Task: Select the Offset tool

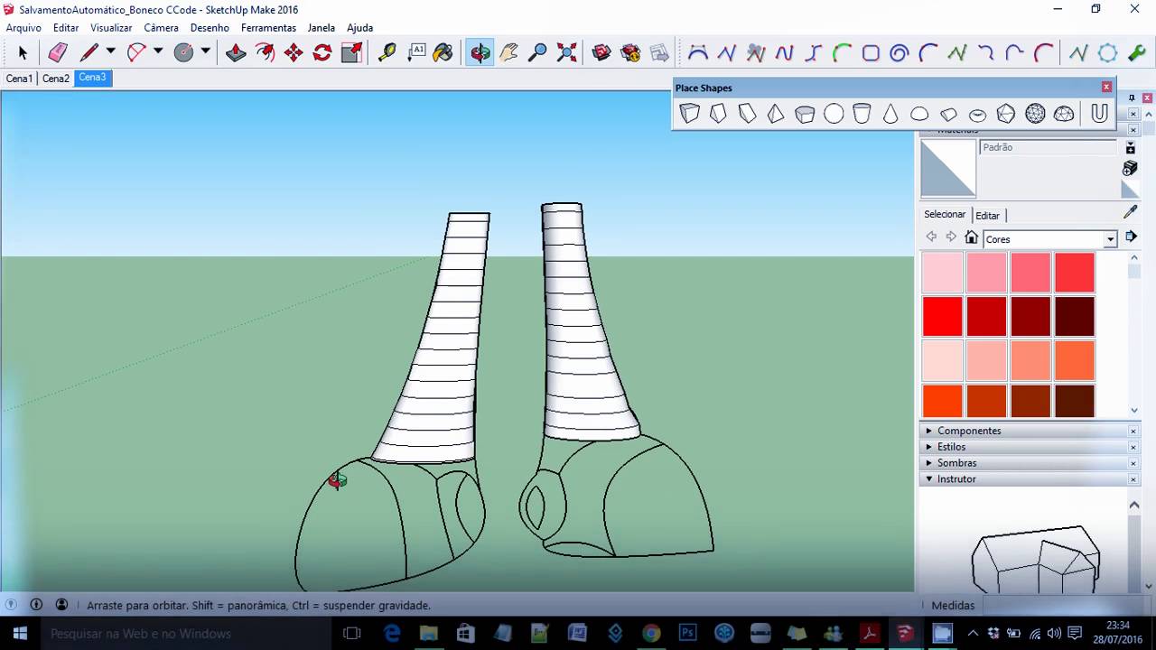Action: (x=265, y=52)
